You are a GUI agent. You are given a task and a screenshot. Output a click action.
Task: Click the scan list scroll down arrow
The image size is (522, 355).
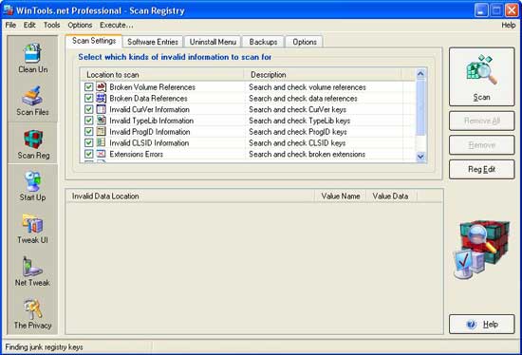tap(420, 157)
